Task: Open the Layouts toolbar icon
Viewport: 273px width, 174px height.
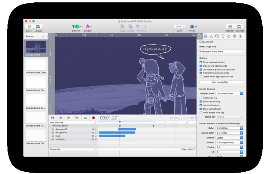Action: click(38, 27)
